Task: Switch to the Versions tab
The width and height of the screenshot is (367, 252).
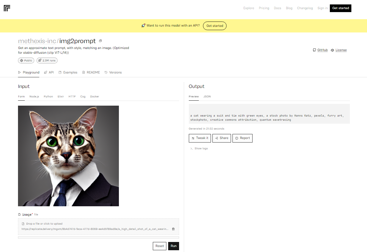Action: [x=113, y=72]
